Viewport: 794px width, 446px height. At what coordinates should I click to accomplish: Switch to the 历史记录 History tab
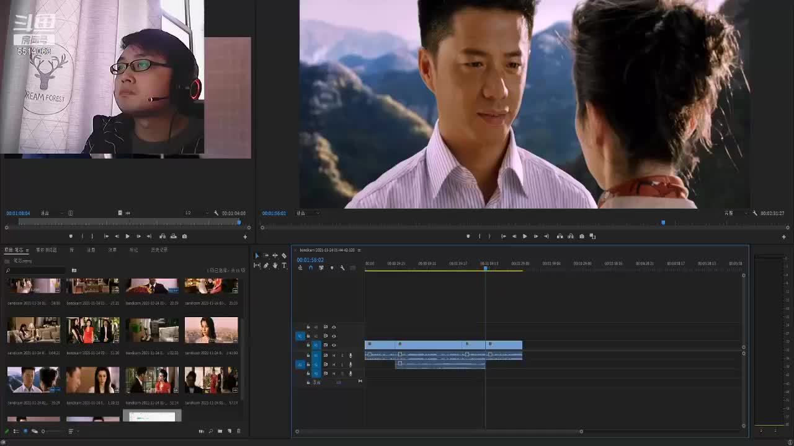click(x=159, y=250)
